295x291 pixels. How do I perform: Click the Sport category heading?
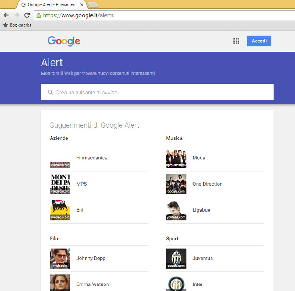tap(172, 239)
